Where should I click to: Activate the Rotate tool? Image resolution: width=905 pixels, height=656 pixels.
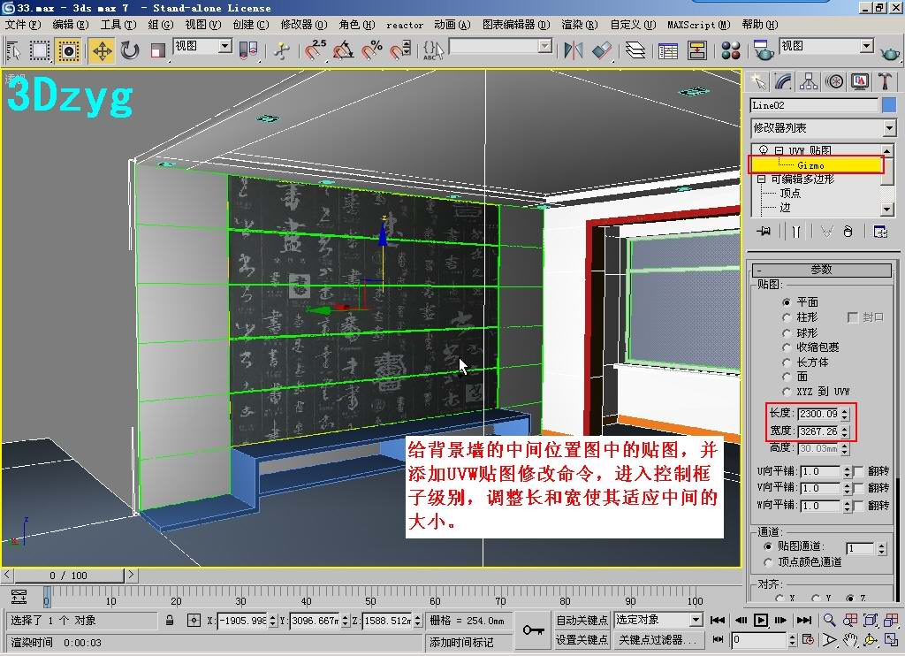(131, 50)
